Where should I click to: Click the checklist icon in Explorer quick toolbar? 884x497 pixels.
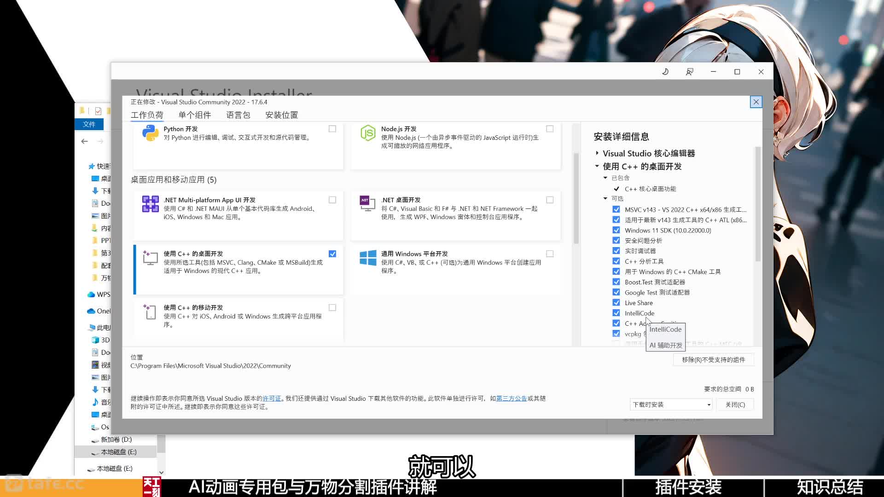click(x=98, y=111)
